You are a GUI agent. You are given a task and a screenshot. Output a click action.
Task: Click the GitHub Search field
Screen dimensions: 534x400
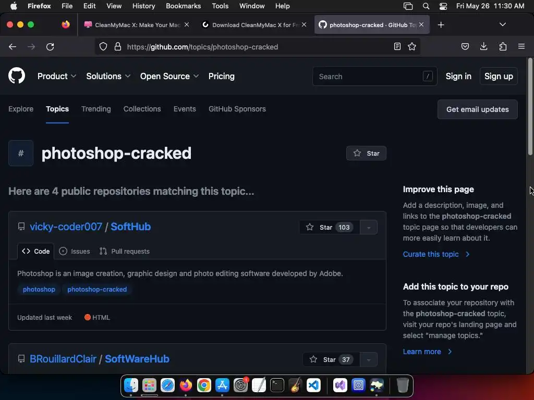tap(374, 76)
